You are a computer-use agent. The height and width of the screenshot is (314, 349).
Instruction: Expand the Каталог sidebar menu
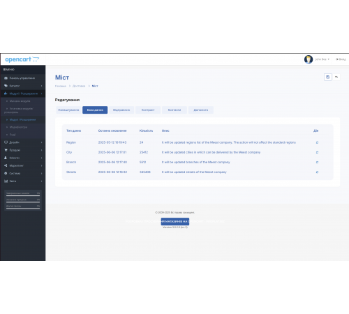22,86
